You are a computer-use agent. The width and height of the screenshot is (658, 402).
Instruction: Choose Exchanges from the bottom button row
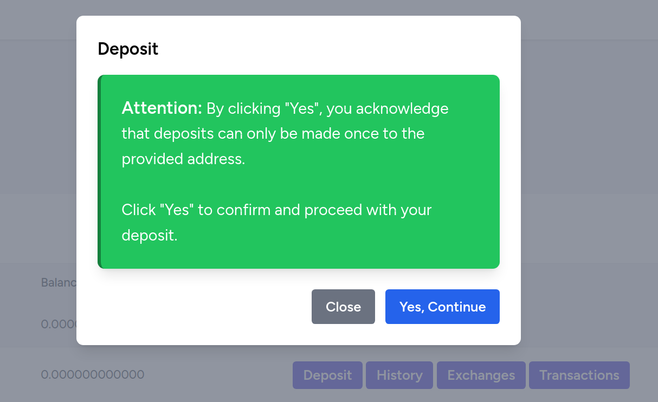[481, 375]
